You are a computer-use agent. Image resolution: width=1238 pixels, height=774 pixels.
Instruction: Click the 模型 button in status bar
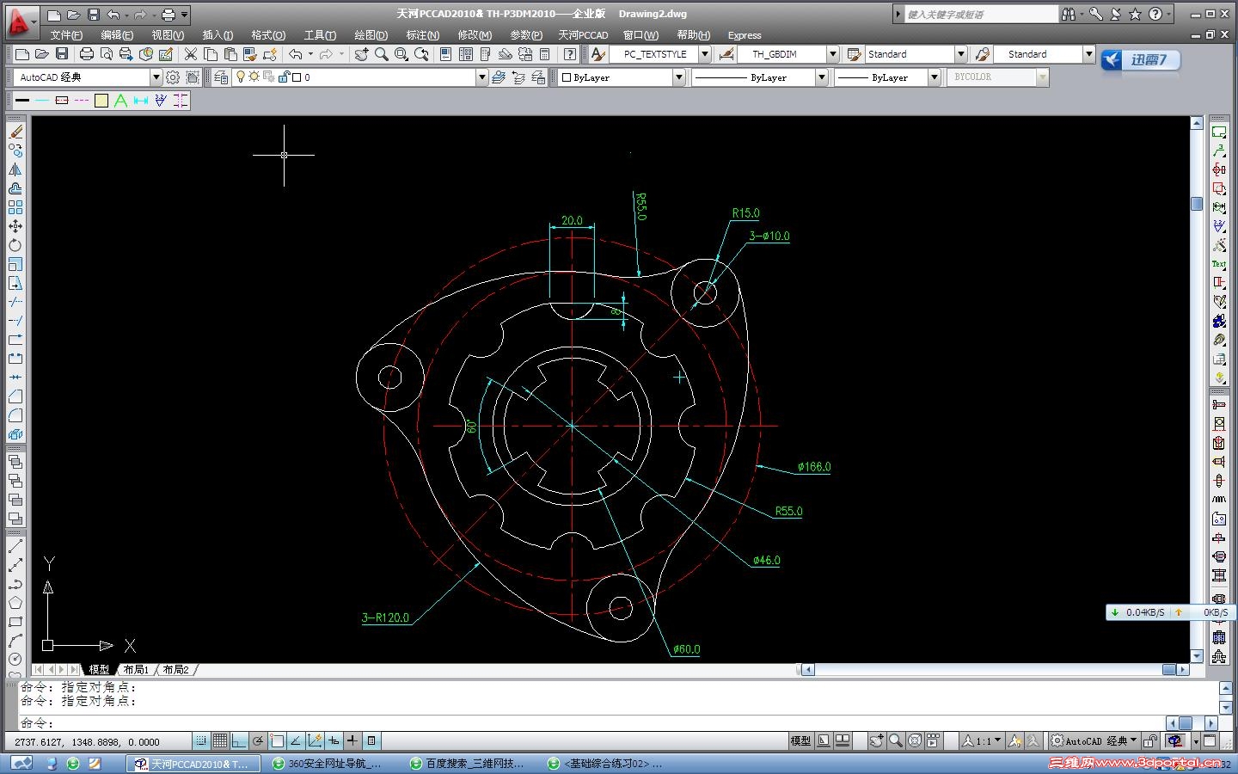[800, 741]
